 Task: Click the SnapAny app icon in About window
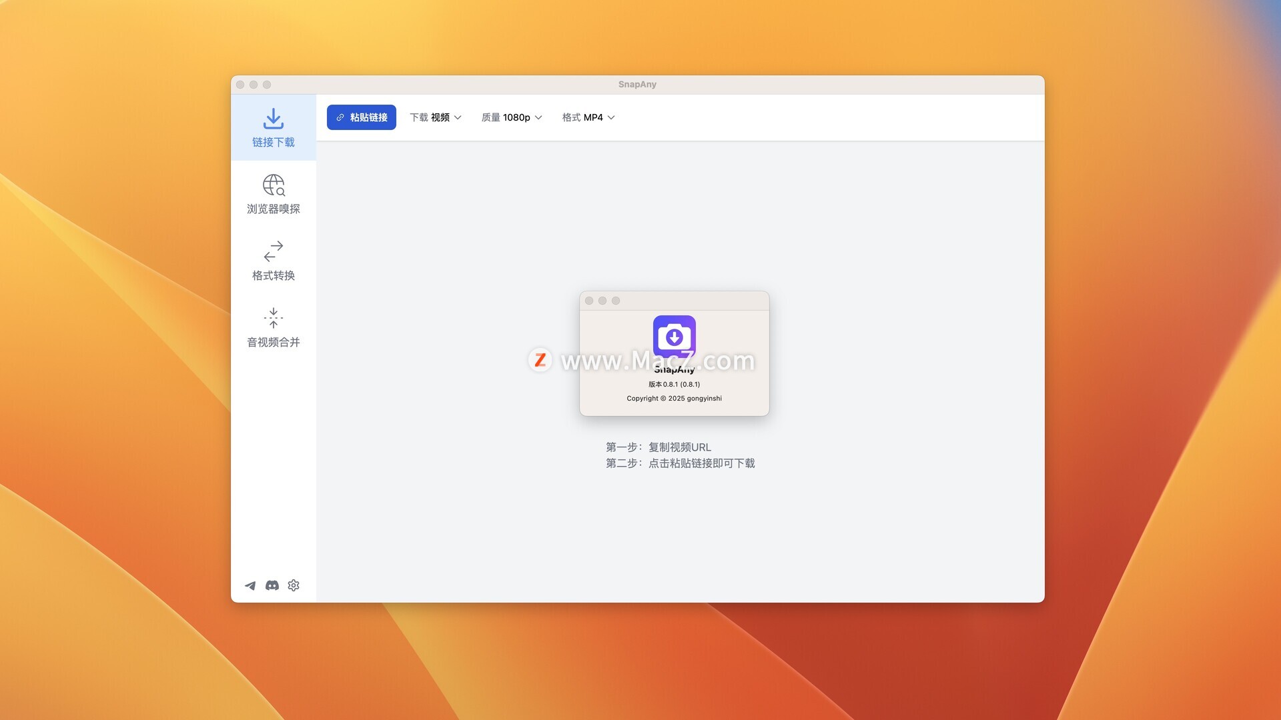coord(675,337)
